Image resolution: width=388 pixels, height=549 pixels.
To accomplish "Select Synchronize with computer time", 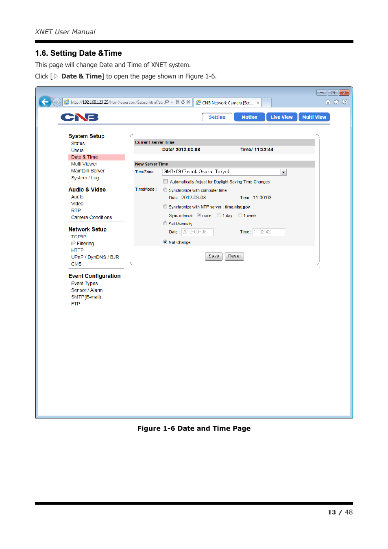I will 165,190.
